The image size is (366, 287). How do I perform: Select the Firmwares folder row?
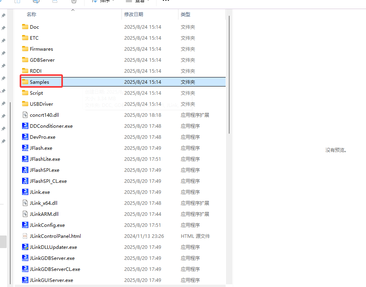[x=41, y=49]
